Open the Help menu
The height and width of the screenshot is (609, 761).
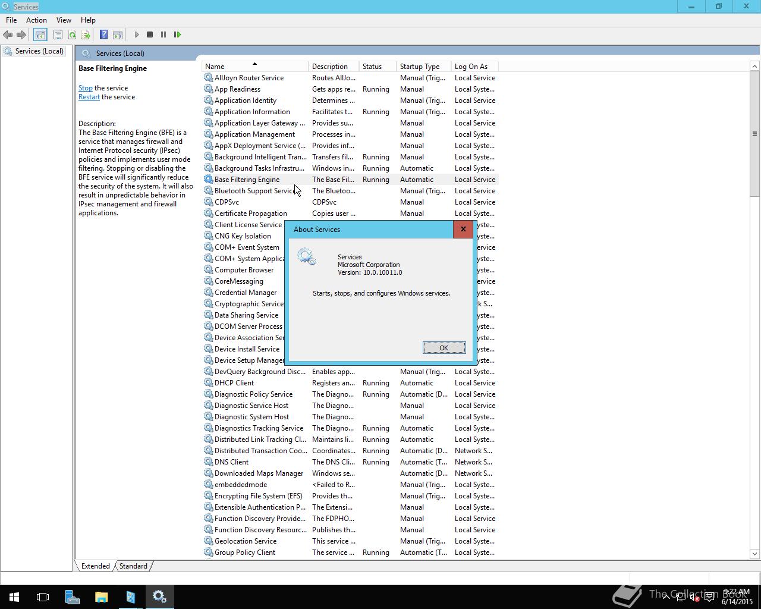coord(88,20)
